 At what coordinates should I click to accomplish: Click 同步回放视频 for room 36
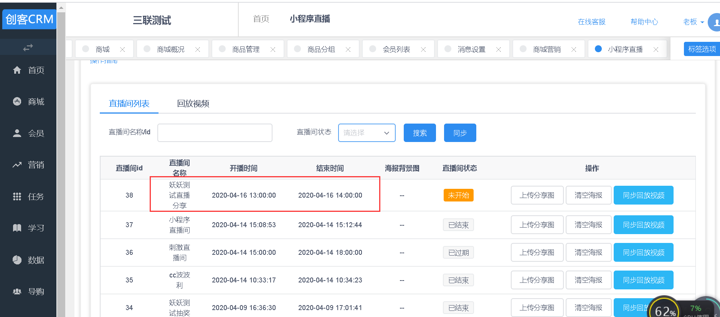(x=644, y=253)
